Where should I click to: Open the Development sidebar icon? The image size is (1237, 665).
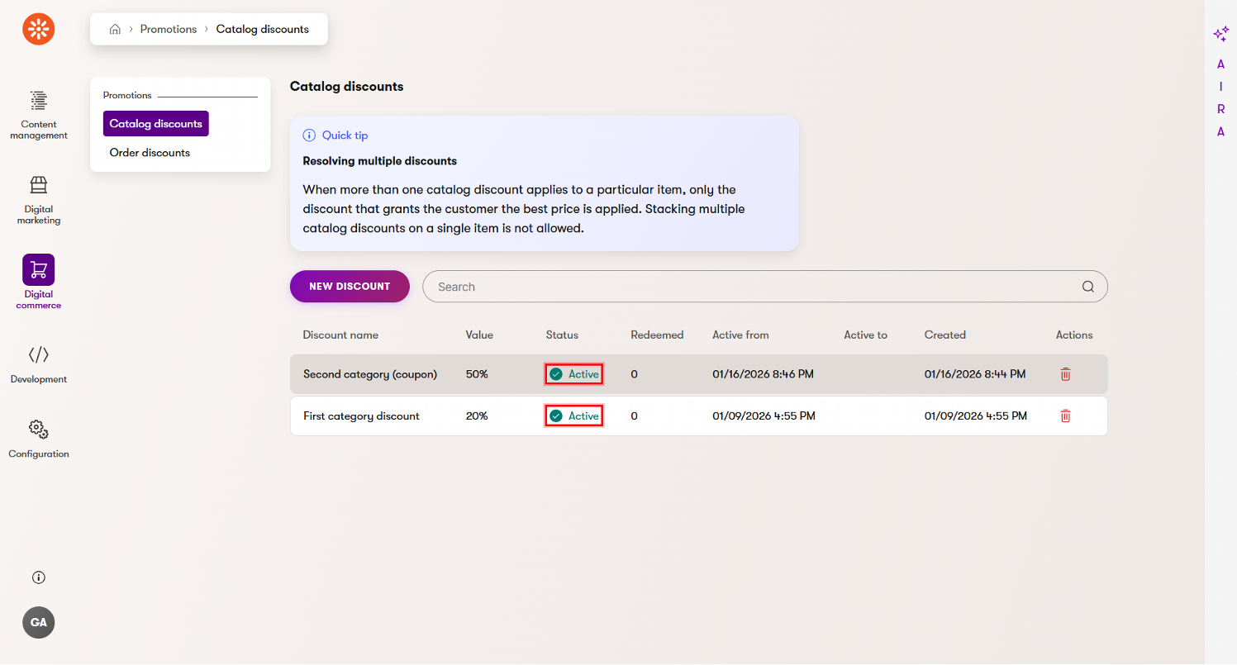pos(38,355)
